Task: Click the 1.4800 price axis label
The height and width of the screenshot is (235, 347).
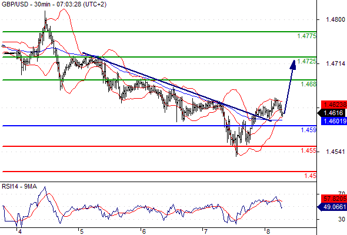Action: 335,19
